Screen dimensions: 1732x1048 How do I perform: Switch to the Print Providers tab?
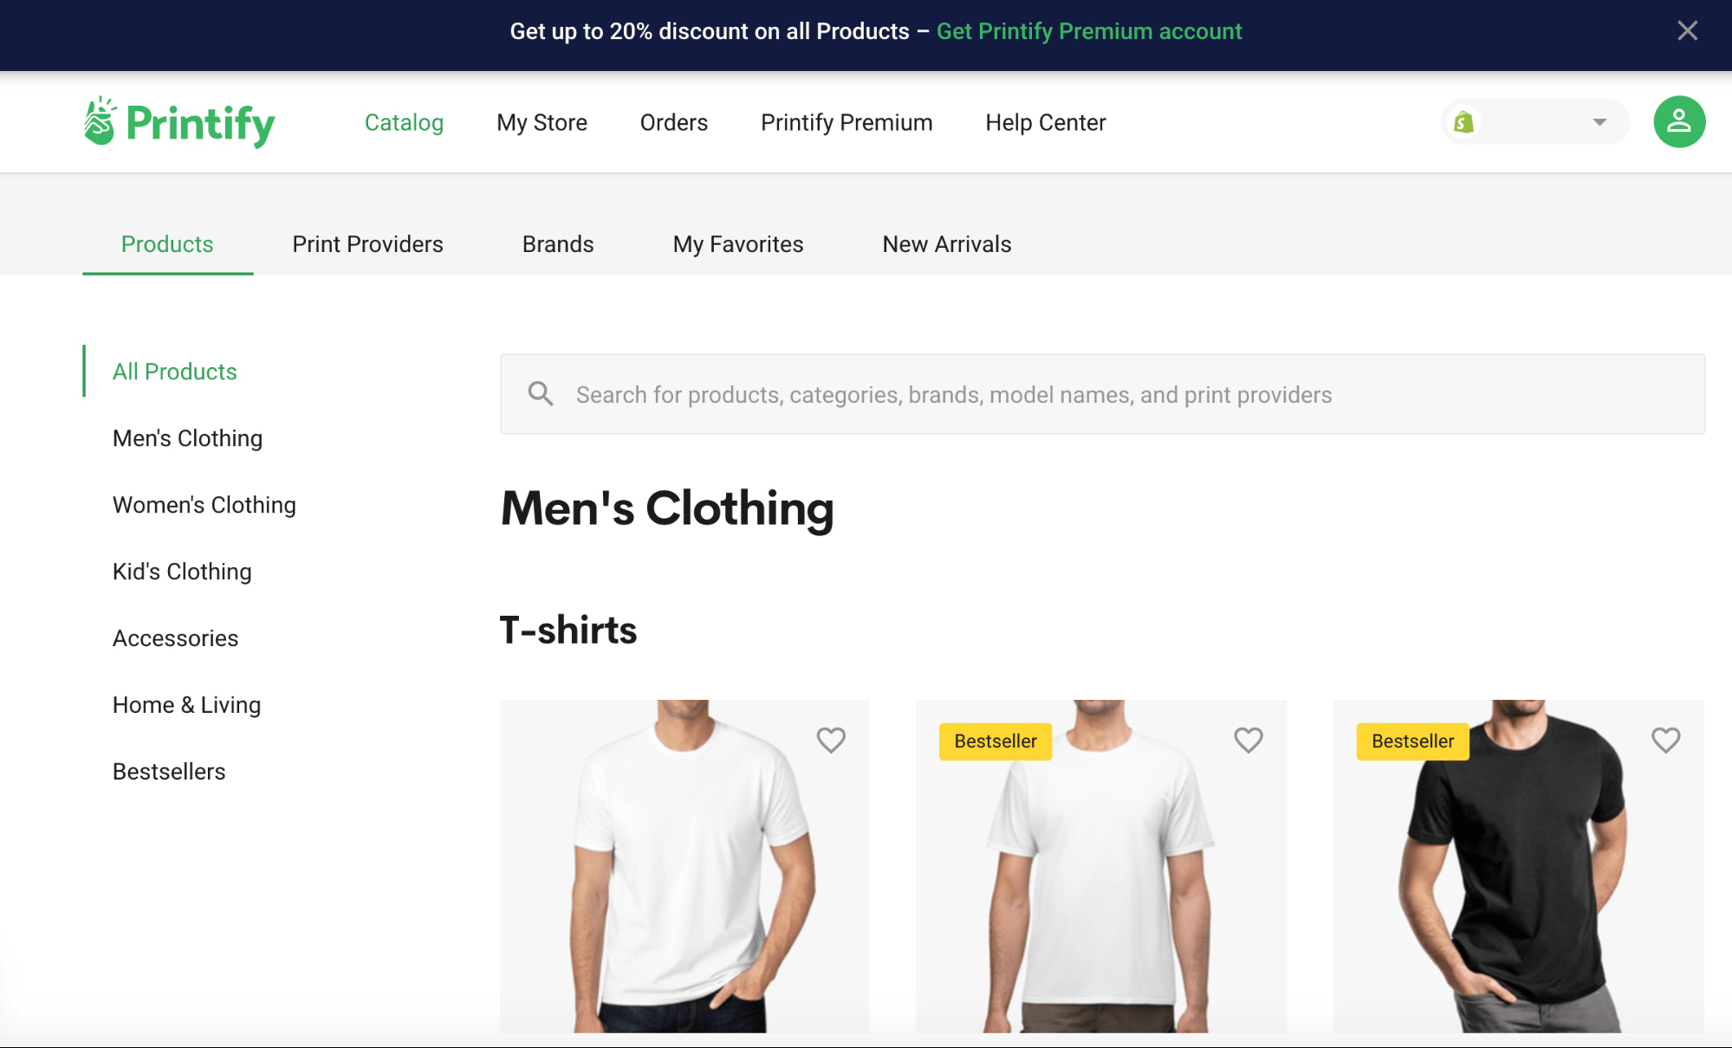click(367, 244)
